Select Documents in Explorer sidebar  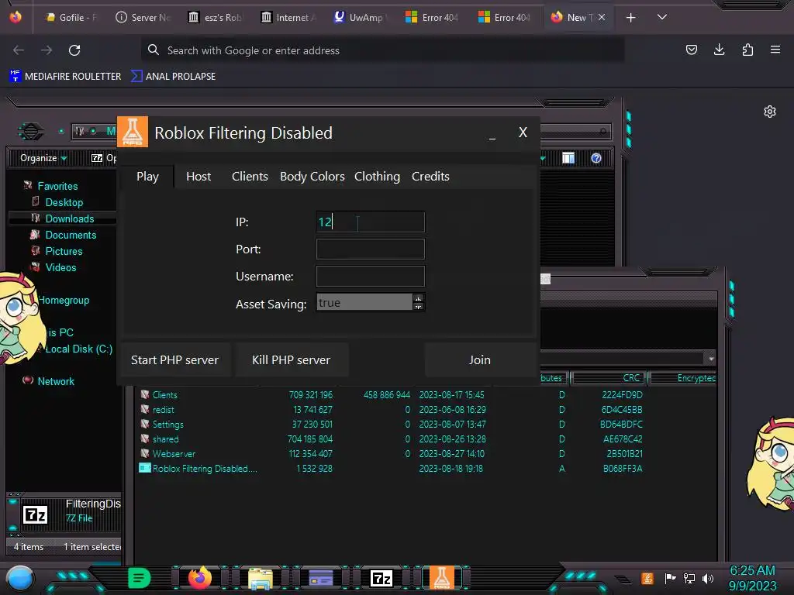(x=71, y=235)
